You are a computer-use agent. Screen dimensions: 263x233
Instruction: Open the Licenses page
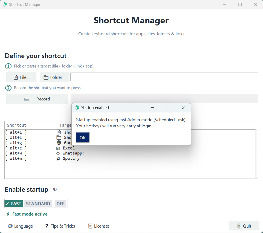[x=99, y=226]
